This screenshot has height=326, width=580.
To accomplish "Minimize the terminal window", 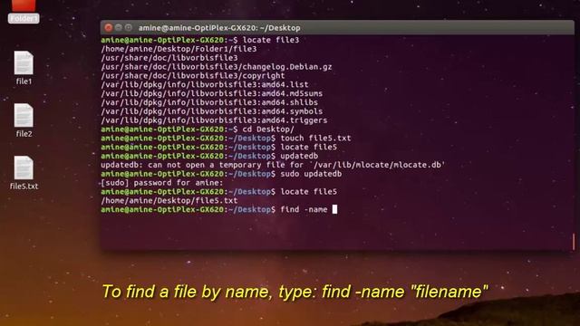I will coord(119,28).
